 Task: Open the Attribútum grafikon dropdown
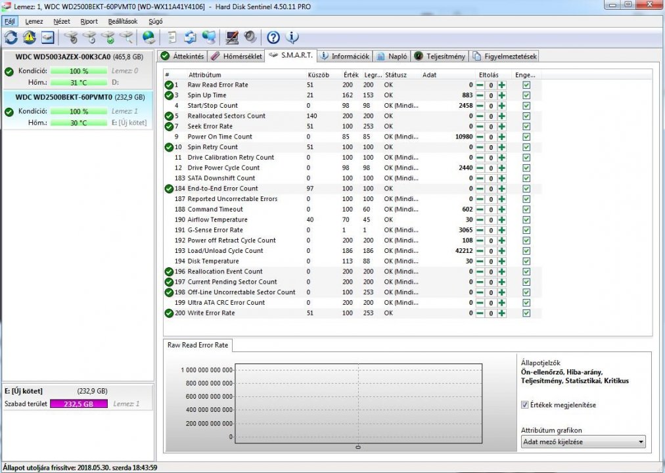point(583,441)
